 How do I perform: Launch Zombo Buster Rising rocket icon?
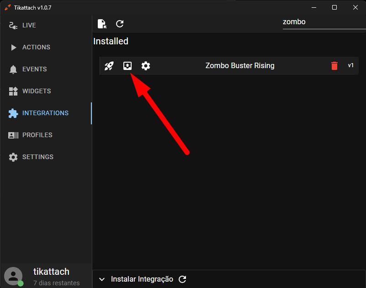click(109, 66)
